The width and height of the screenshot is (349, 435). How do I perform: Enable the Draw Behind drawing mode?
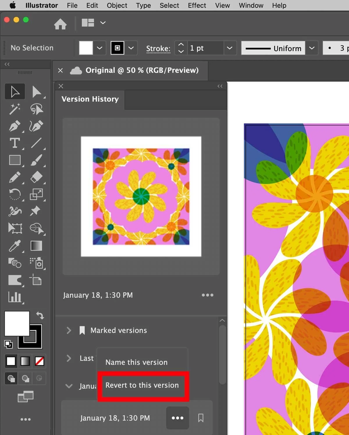[25, 378]
